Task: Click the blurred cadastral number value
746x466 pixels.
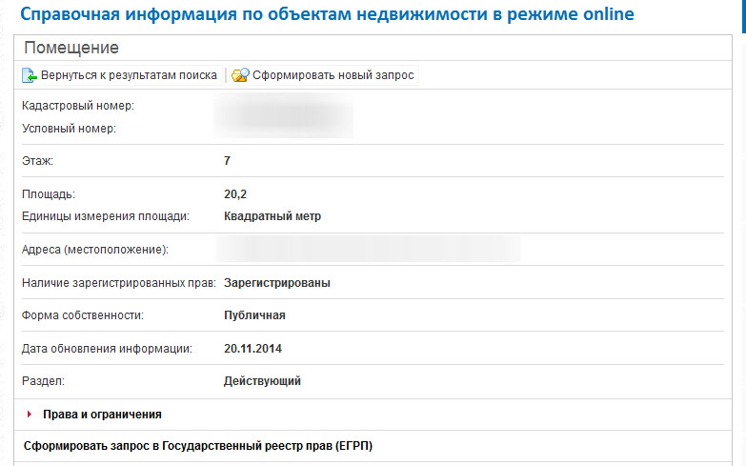Action: pyautogui.click(x=284, y=116)
